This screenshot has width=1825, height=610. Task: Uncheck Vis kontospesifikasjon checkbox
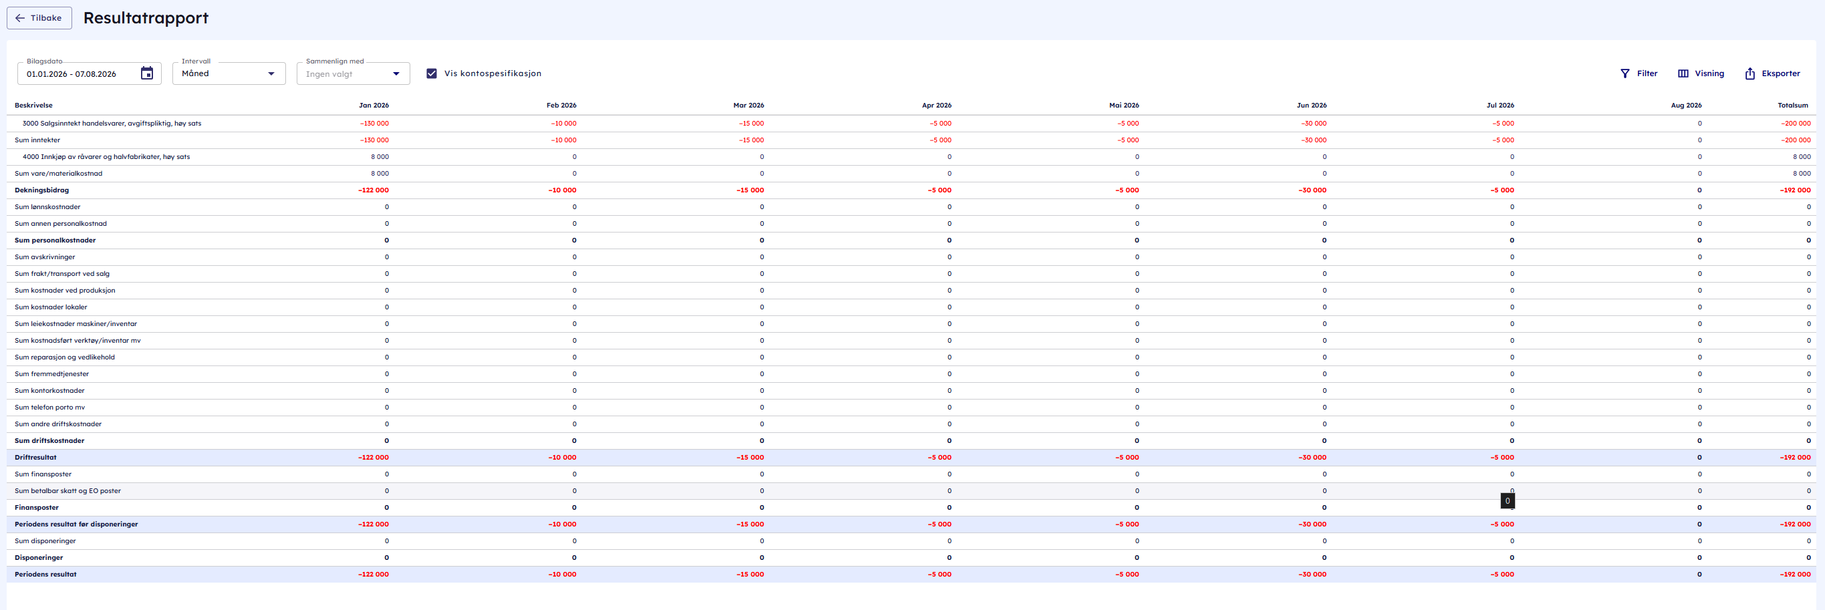click(x=432, y=73)
